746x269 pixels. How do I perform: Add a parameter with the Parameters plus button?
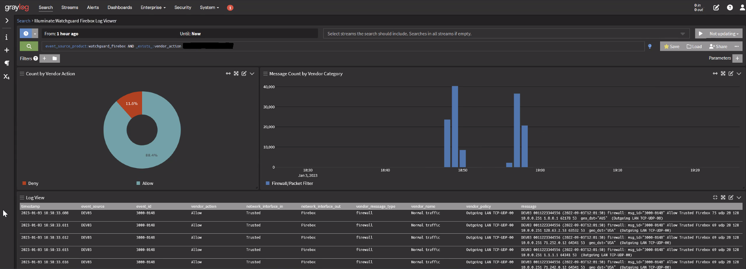pos(737,59)
